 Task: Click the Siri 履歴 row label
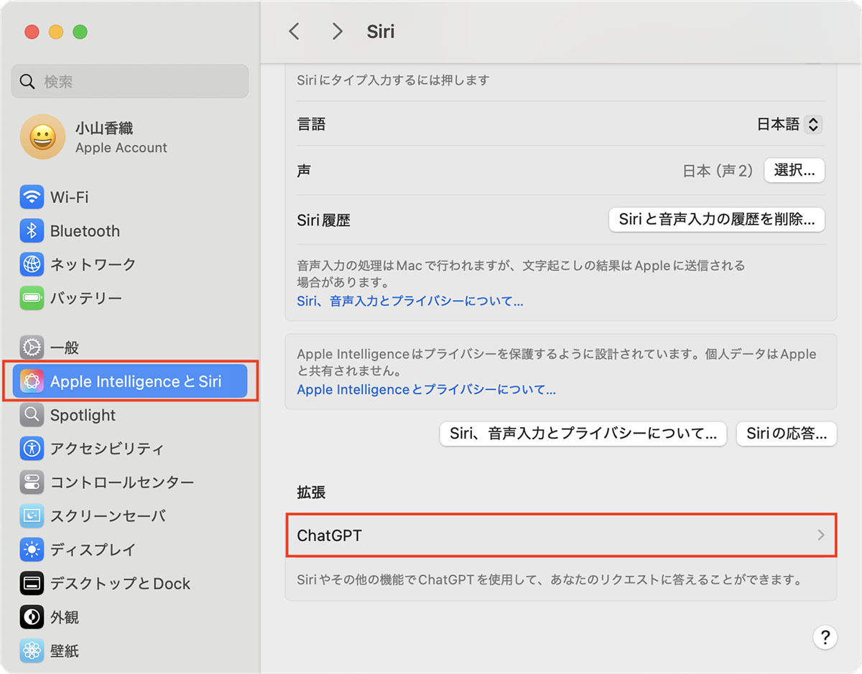323,220
